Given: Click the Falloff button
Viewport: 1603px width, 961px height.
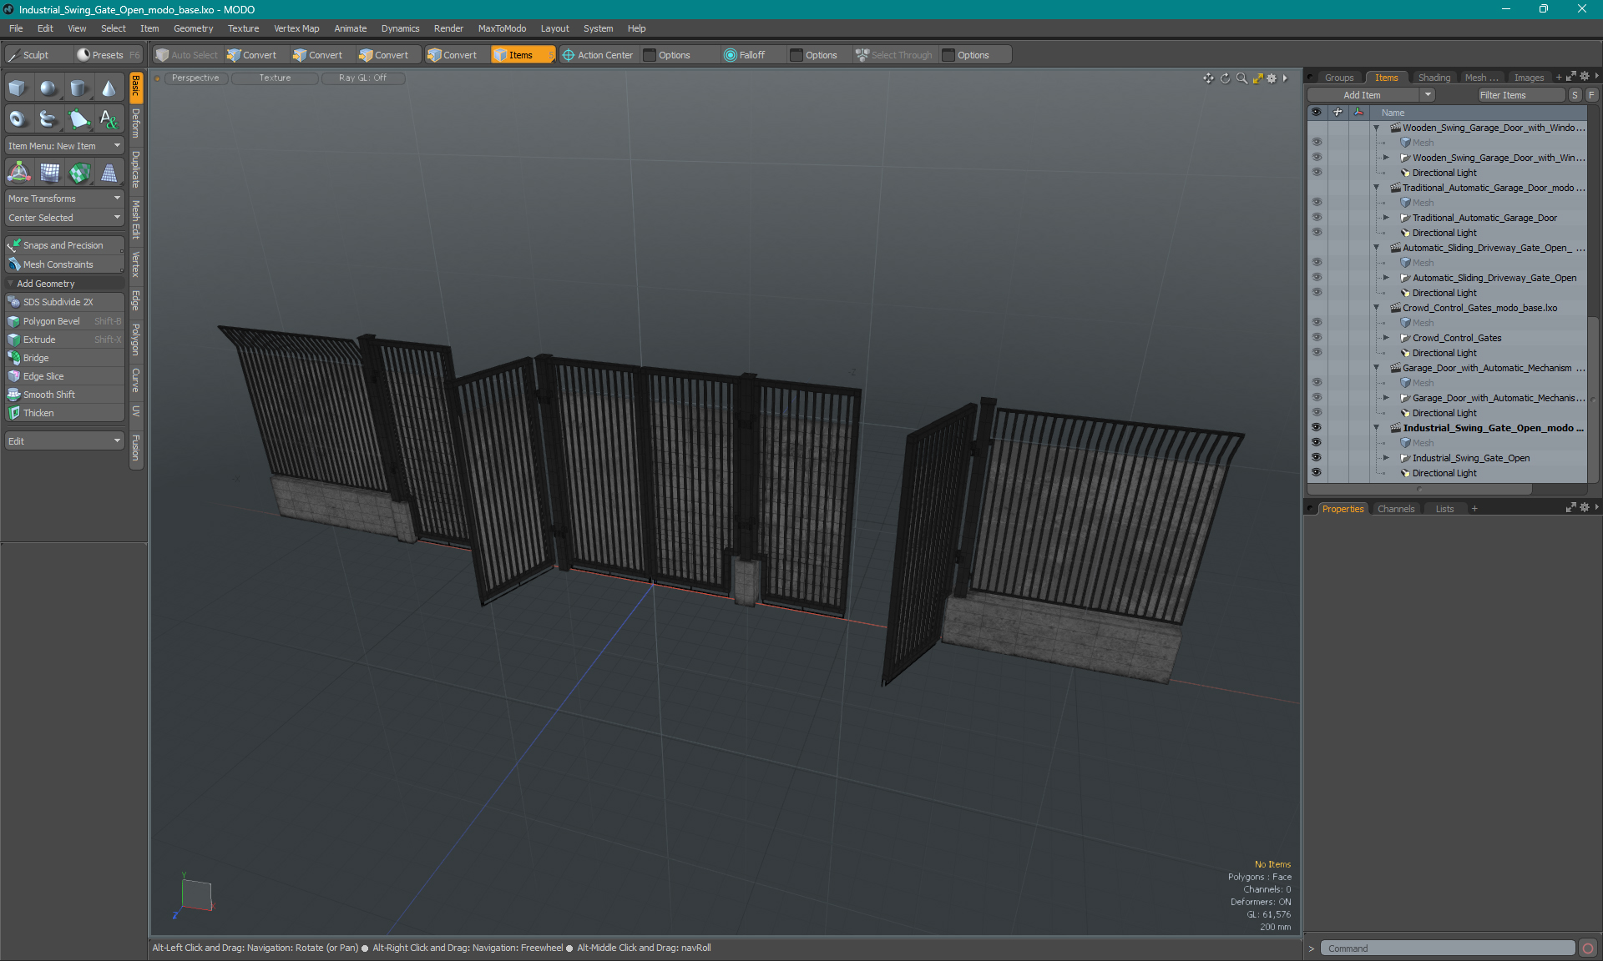Looking at the screenshot, I should 744,55.
